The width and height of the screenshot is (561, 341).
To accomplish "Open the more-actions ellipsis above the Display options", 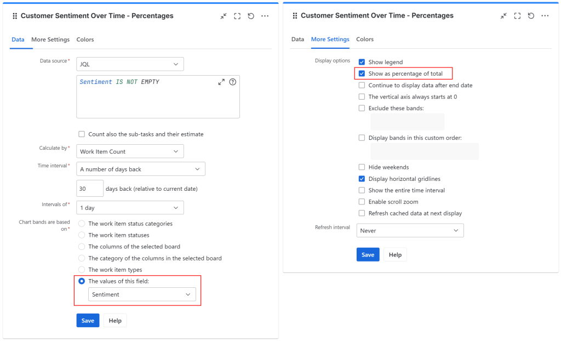I will pyautogui.click(x=545, y=16).
